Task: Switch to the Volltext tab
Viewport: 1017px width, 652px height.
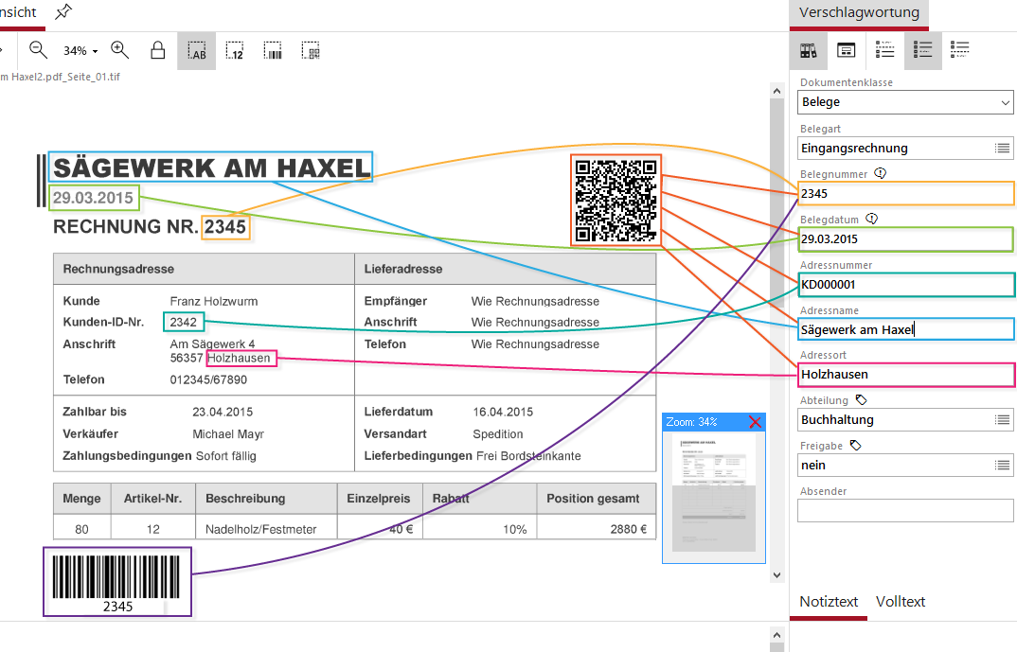Action: coord(901,602)
